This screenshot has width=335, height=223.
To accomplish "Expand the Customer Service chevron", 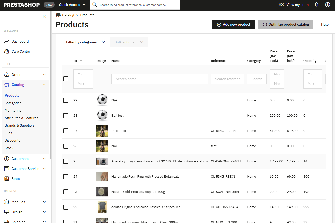I will [x=44, y=169].
